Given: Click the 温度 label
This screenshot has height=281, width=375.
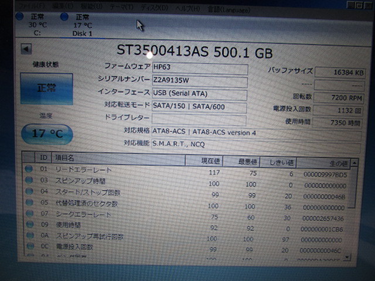Looking at the screenshot, I should coord(46,116).
